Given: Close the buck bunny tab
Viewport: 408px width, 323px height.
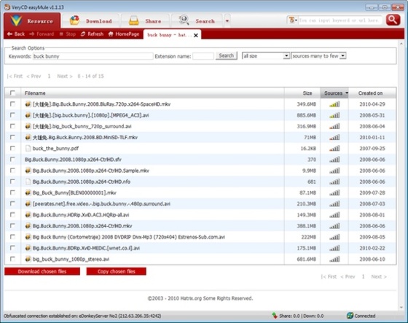Looking at the screenshot, I should coord(196,35).
